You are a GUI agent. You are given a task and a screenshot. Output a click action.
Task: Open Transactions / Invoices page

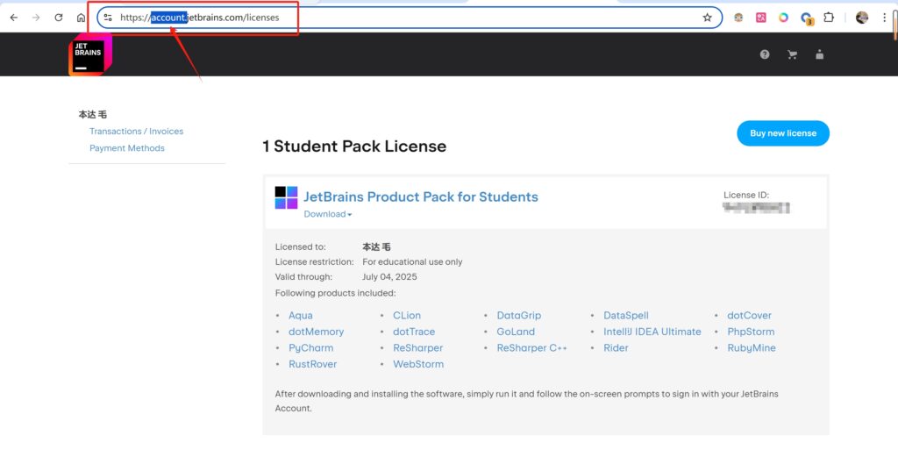[136, 132]
